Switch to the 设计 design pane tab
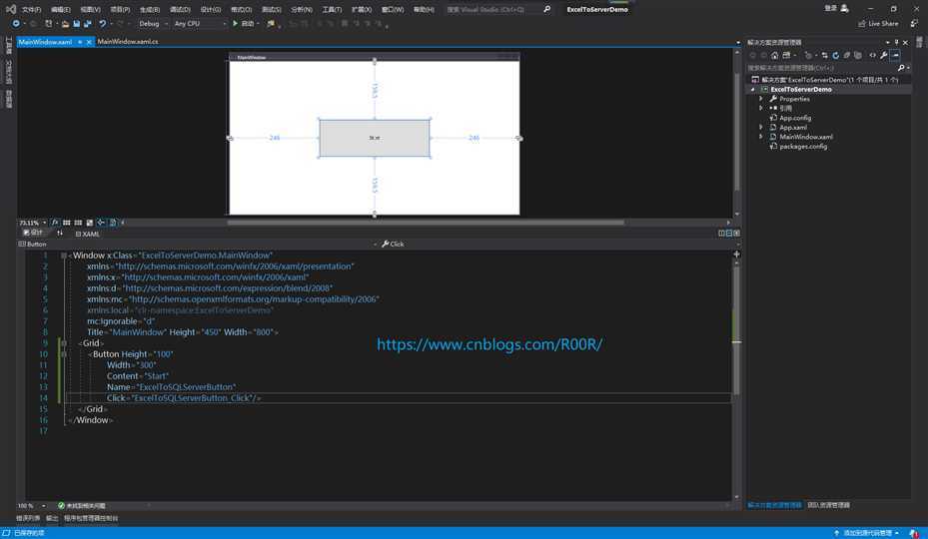The width and height of the screenshot is (928, 539). (x=33, y=234)
